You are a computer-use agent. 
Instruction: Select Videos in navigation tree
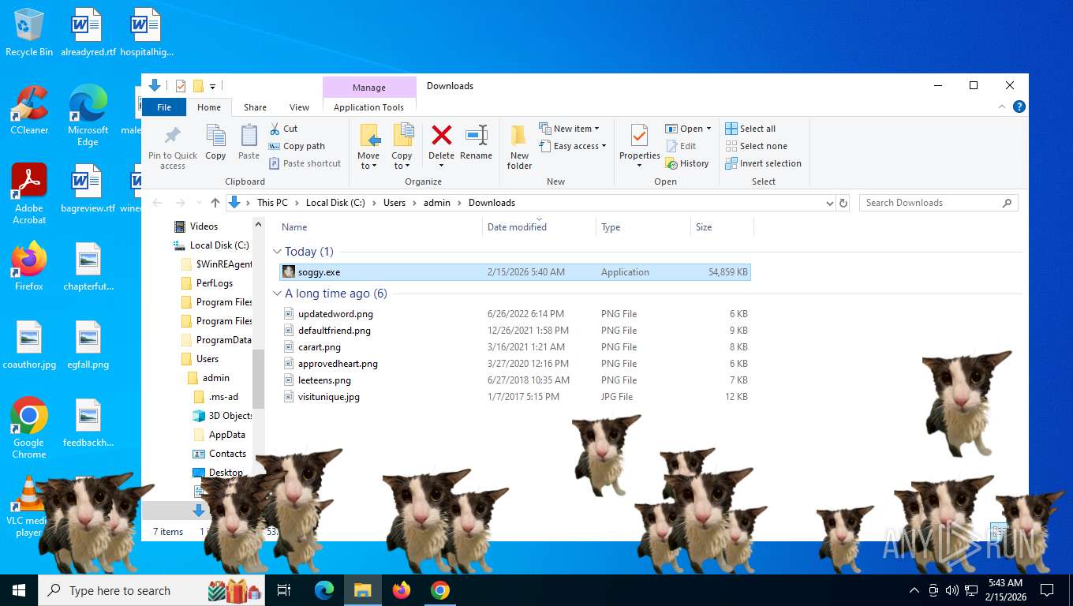click(x=196, y=226)
